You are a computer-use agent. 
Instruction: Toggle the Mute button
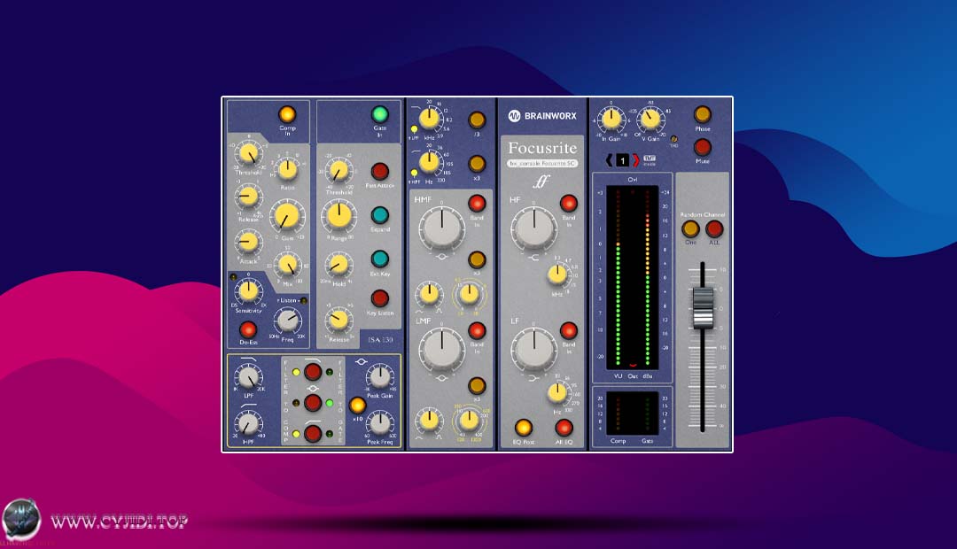click(703, 146)
